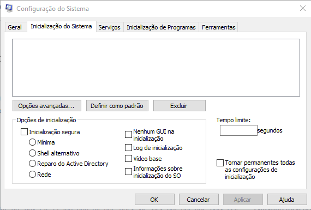
Task: Click the Tempo limite seconds field
Action: [238, 130]
